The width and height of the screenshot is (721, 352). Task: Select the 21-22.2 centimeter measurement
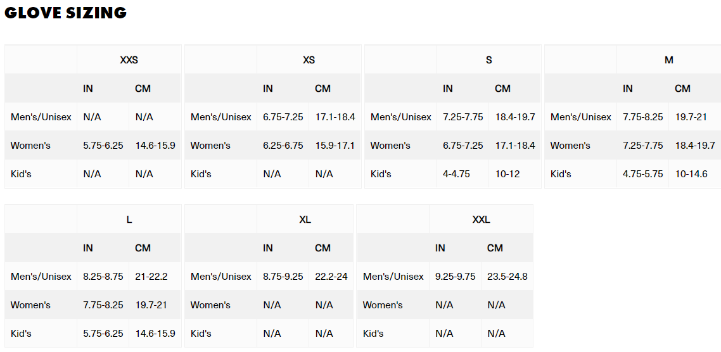click(x=151, y=277)
